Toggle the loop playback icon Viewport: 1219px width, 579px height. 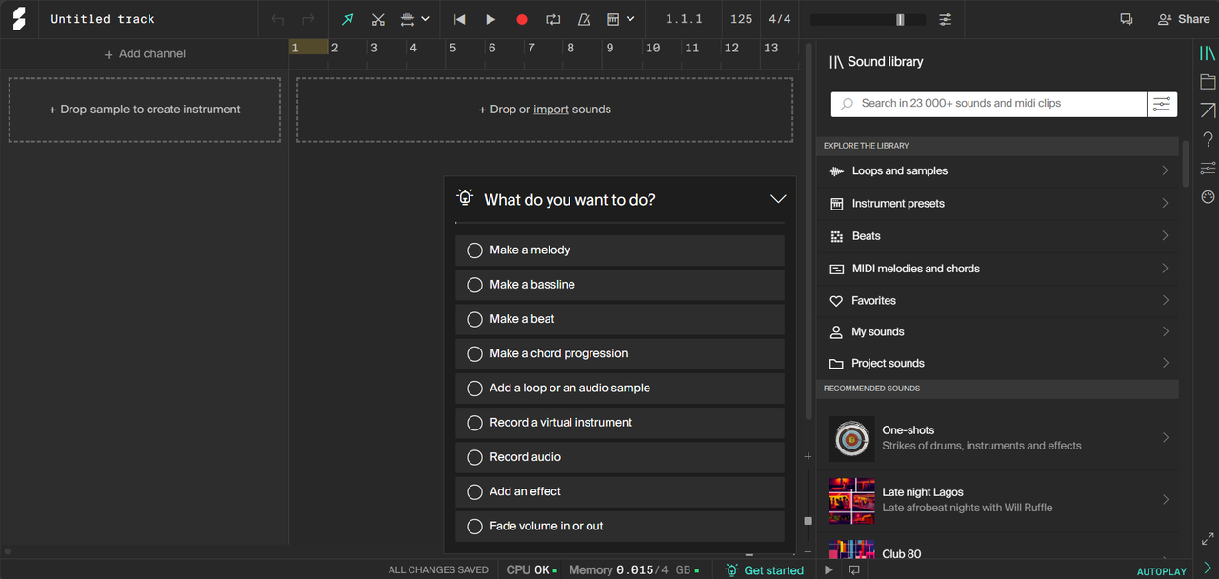click(x=553, y=19)
